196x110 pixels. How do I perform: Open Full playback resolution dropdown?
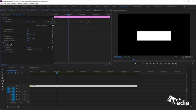178,57
